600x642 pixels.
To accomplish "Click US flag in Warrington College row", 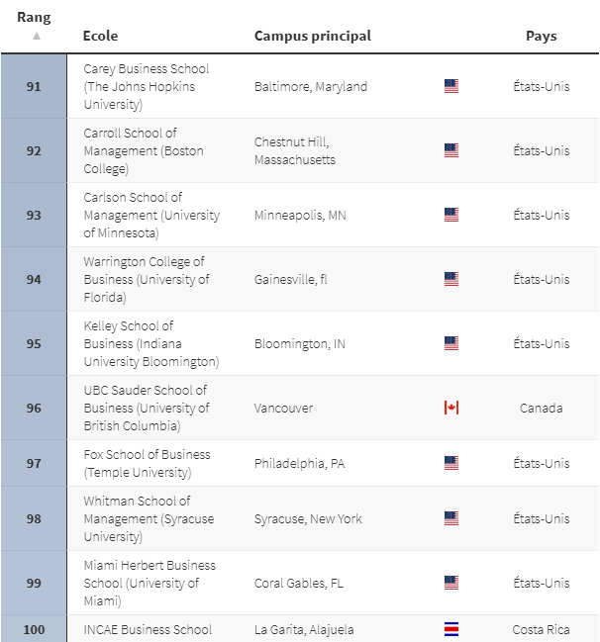I will [x=451, y=279].
